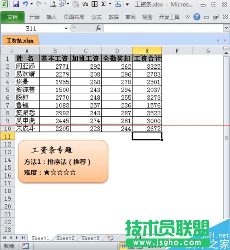
Task: Click the fx Insert Function button
Action: click(x=98, y=29)
